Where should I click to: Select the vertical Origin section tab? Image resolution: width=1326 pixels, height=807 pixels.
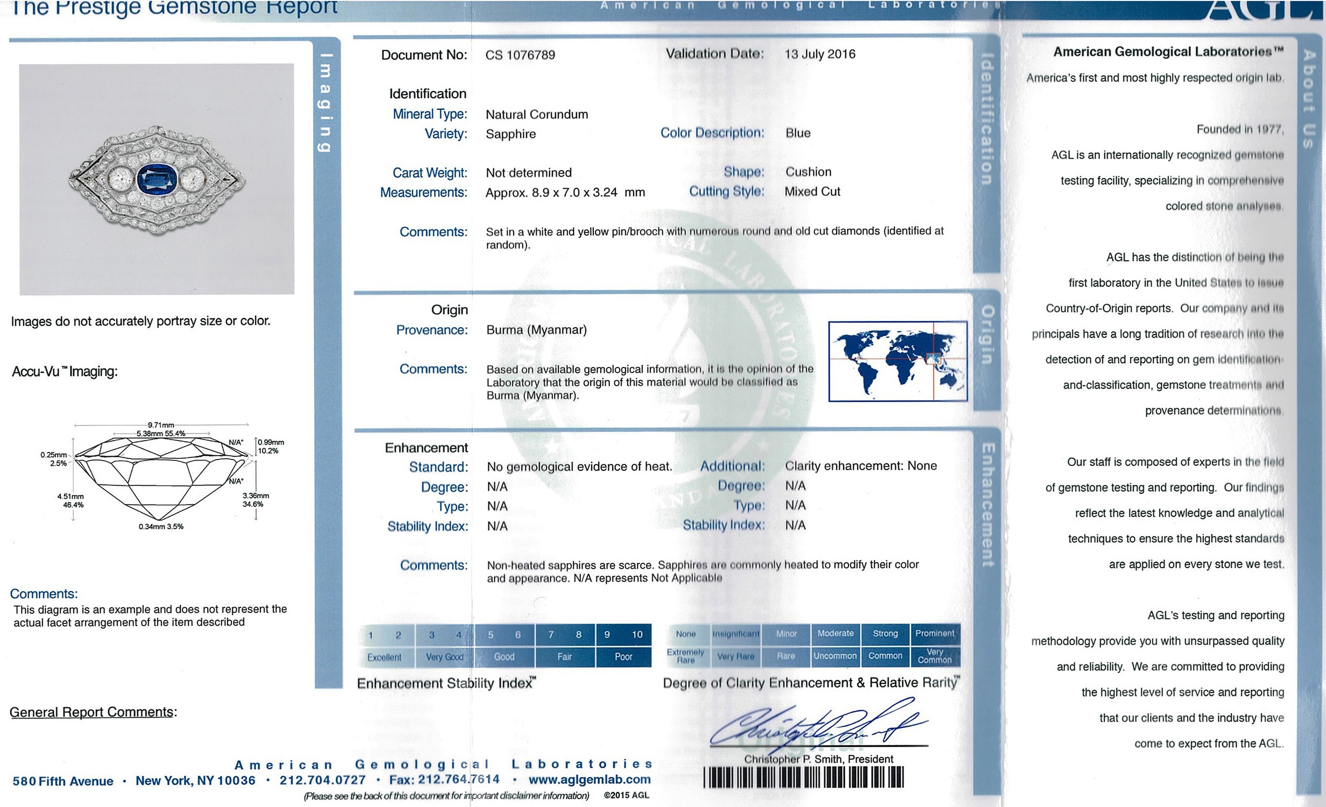tap(986, 335)
